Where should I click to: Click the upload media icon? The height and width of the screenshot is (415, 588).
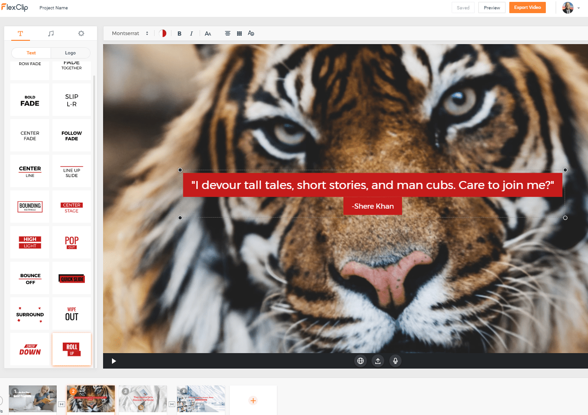378,361
